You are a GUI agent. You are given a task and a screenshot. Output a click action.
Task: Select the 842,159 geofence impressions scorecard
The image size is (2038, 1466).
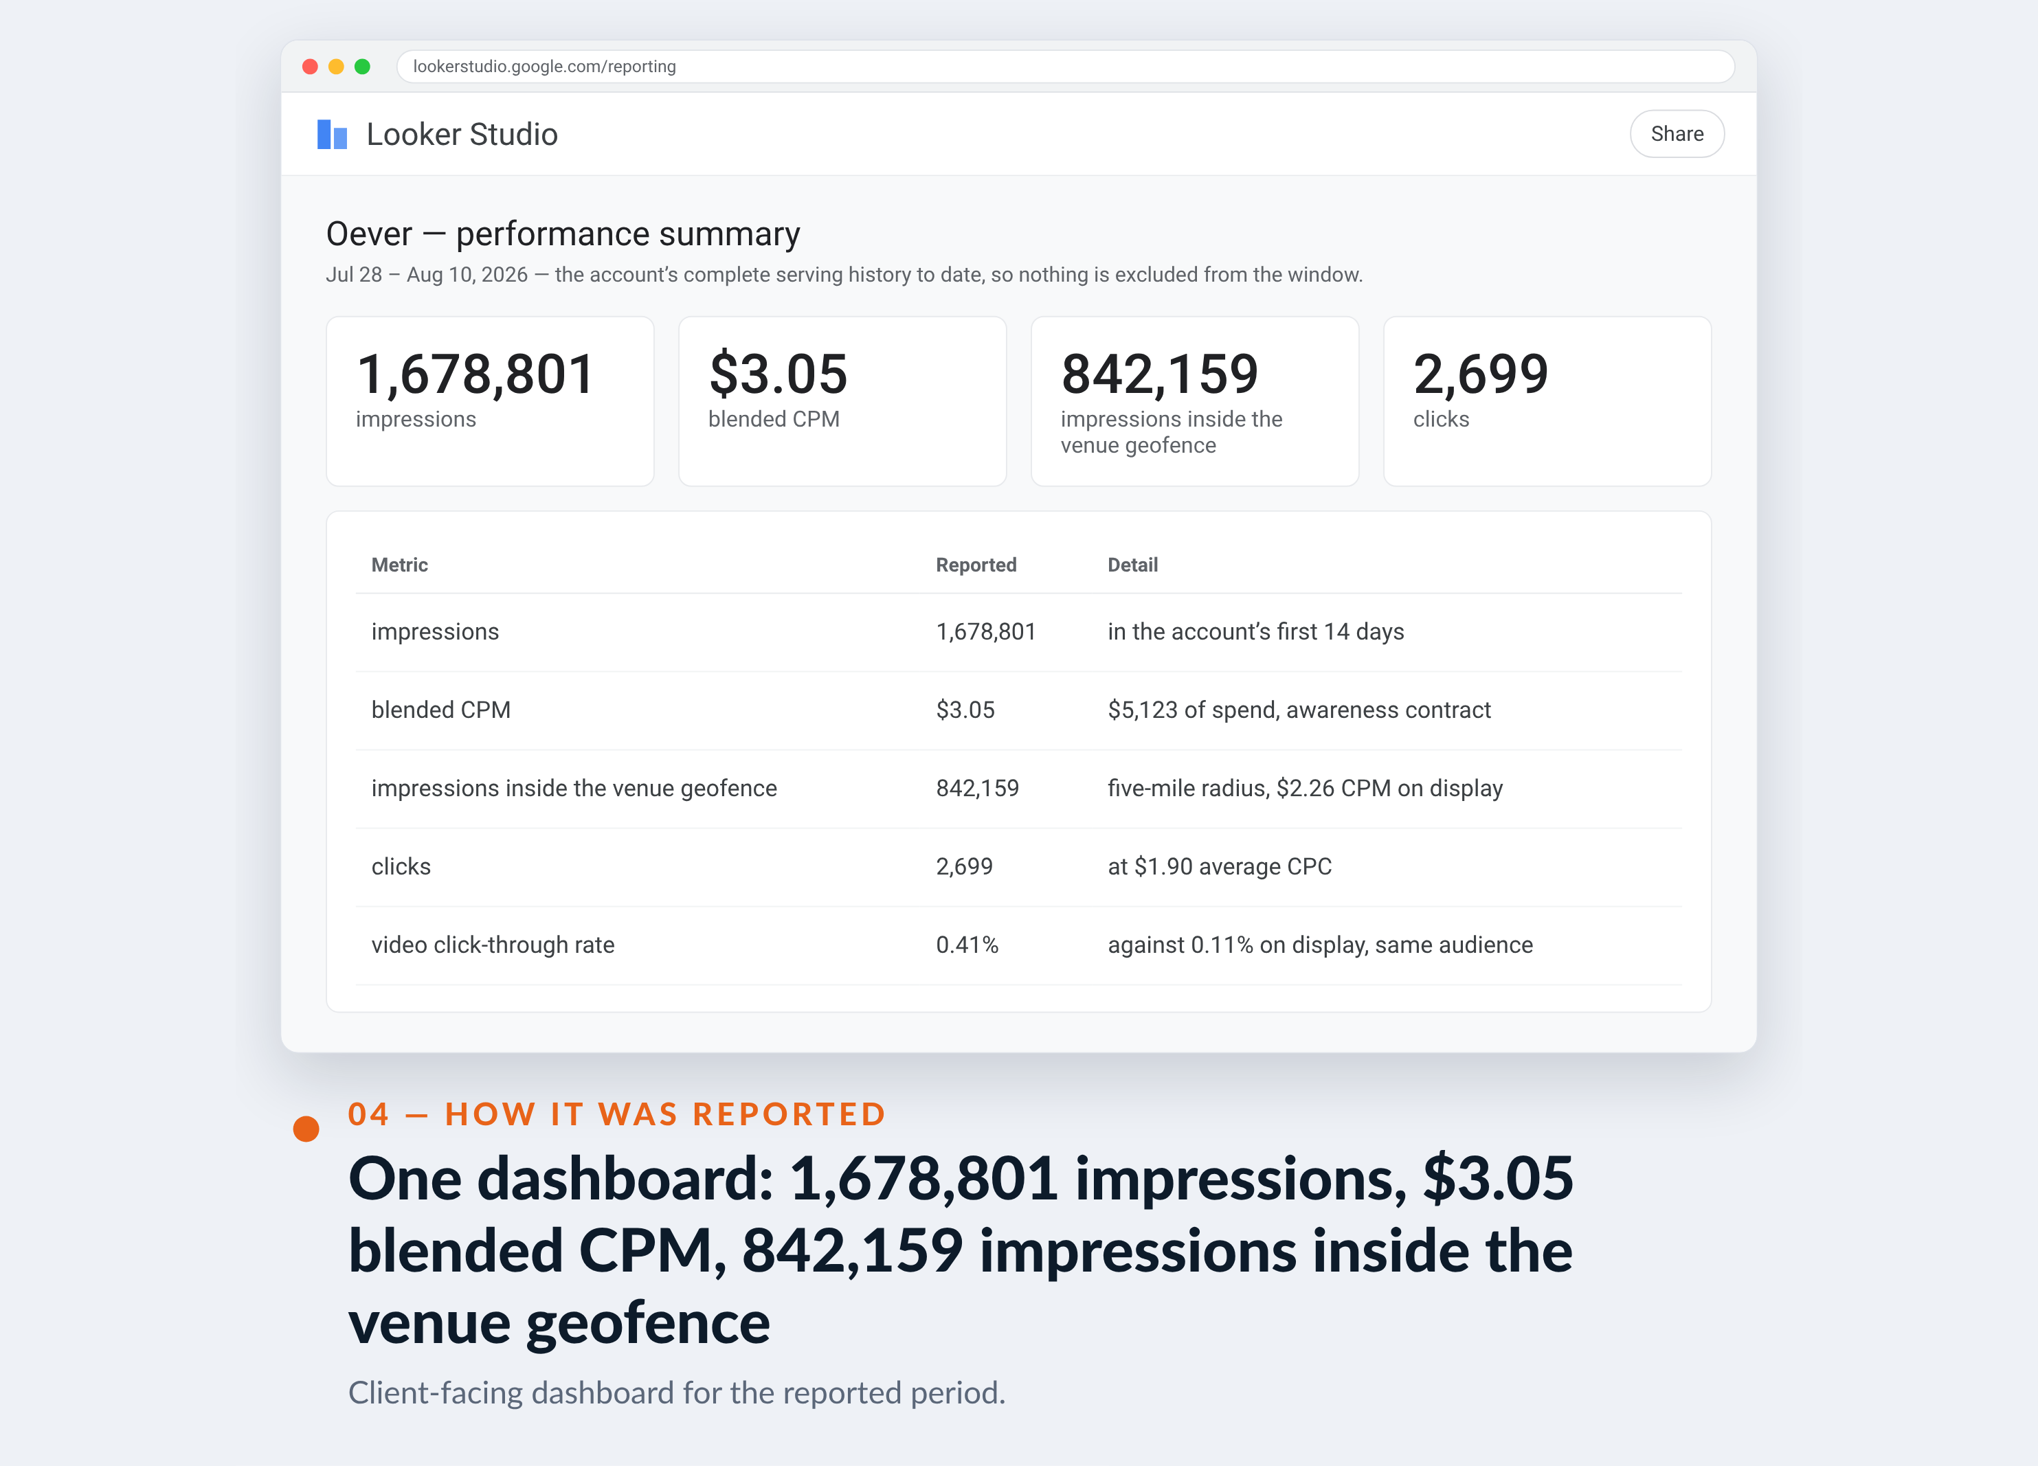coord(1194,401)
